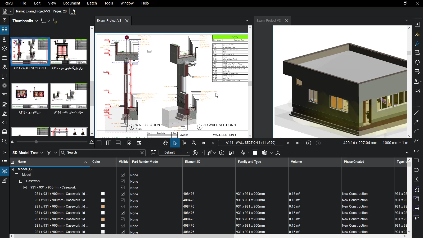Select the Pan hand tool
The width and height of the screenshot is (423, 238).
[165, 143]
